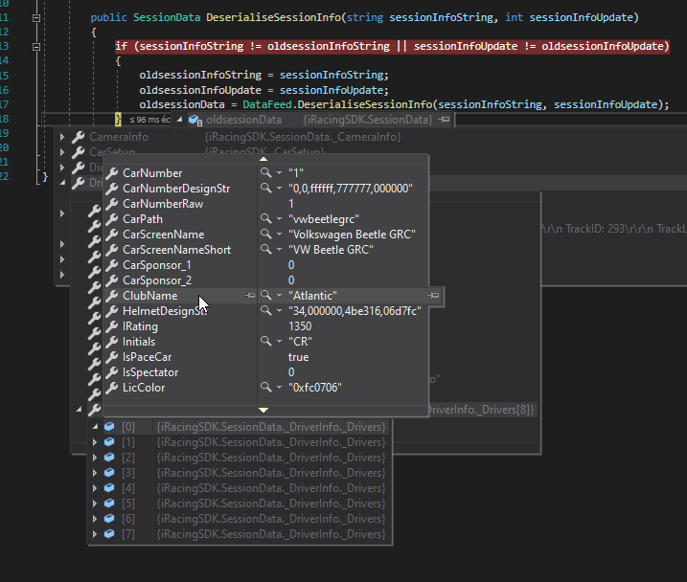This screenshot has width=687, height=582.
Task: Expand the CarSetup property node
Action: 61,152
